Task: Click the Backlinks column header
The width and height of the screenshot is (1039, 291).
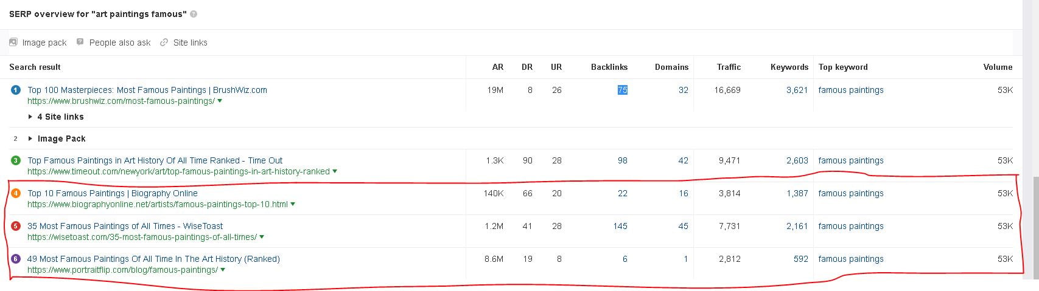Action: [609, 67]
